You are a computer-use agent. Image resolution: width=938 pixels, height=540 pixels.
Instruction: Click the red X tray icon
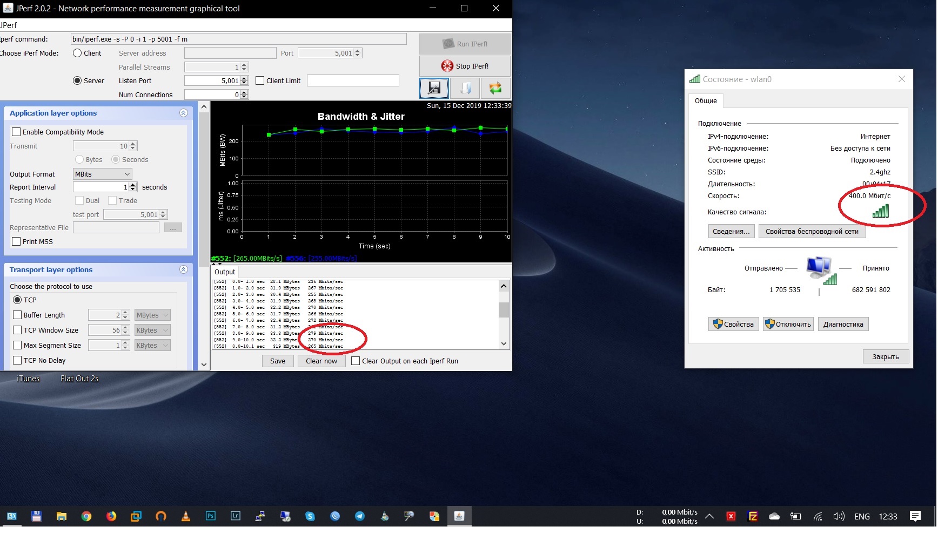tap(731, 516)
